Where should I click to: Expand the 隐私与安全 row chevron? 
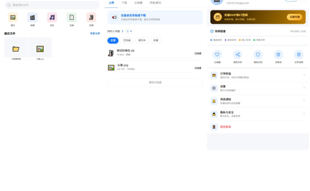(x=304, y=114)
